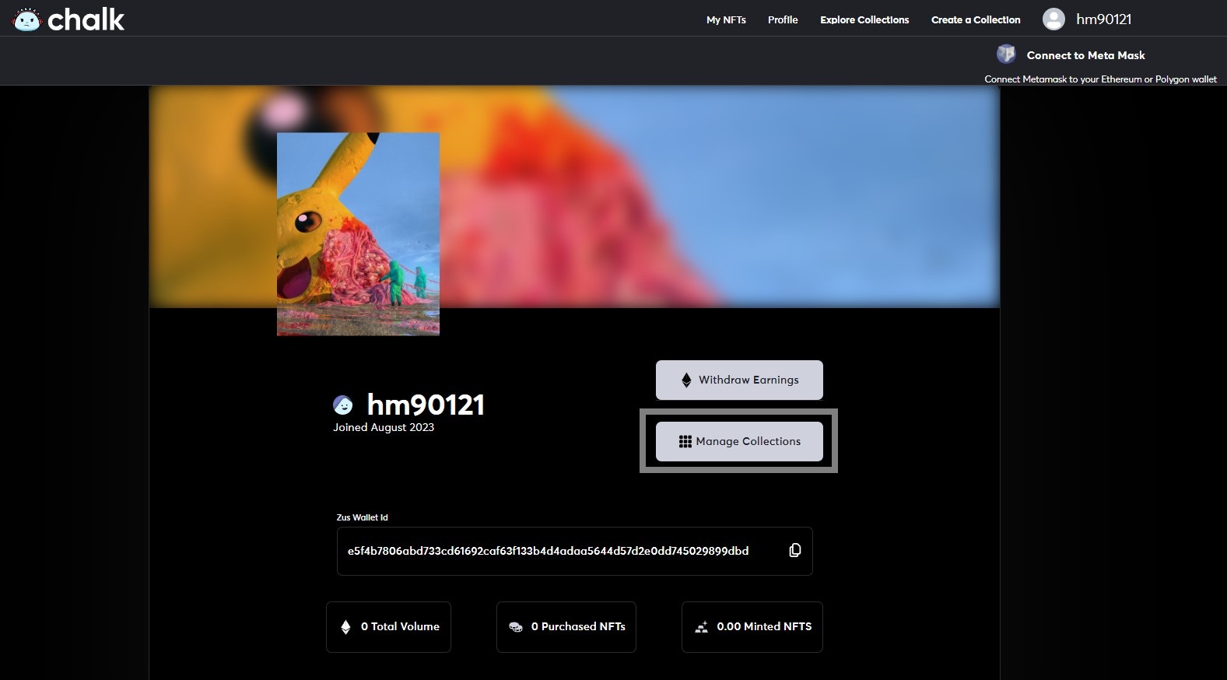Viewport: 1227px width, 680px height.
Task: Click Connect to Meta Mask link
Action: tap(1085, 55)
